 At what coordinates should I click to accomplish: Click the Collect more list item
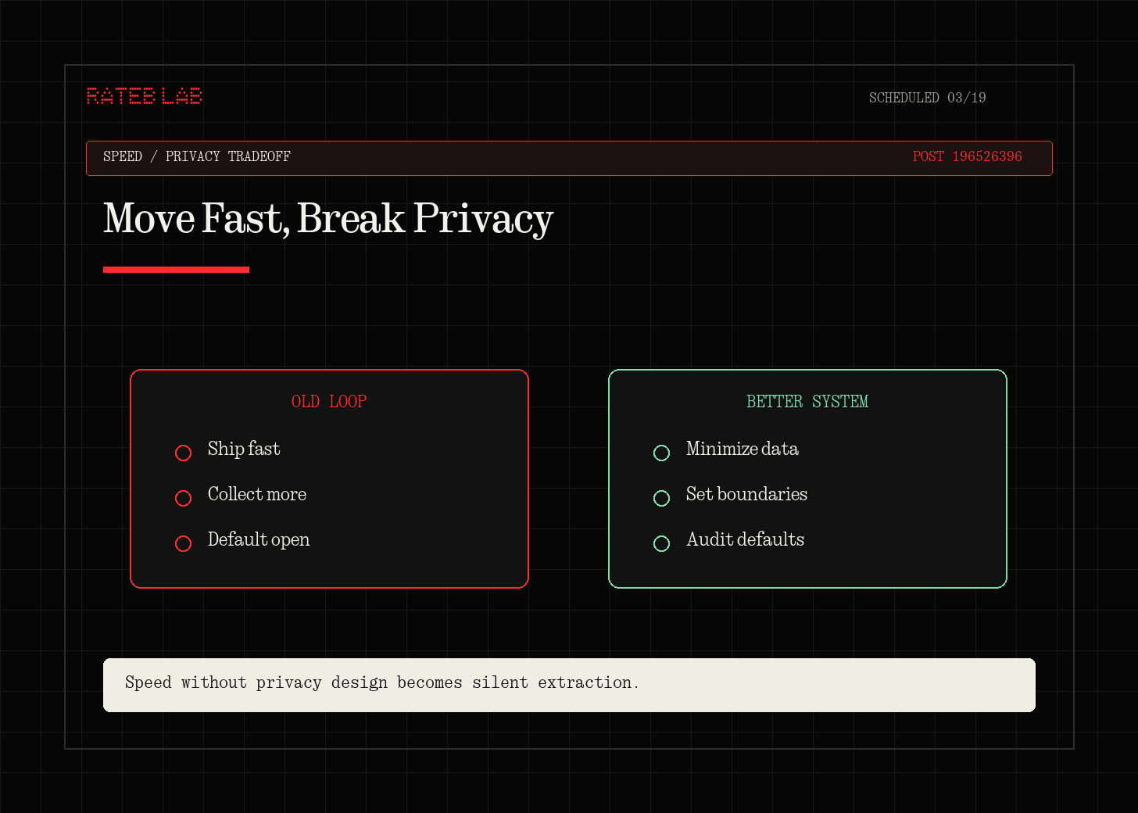[x=257, y=494]
